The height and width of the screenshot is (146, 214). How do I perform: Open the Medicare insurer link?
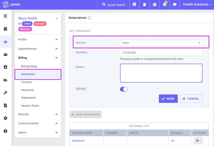(x=78, y=141)
